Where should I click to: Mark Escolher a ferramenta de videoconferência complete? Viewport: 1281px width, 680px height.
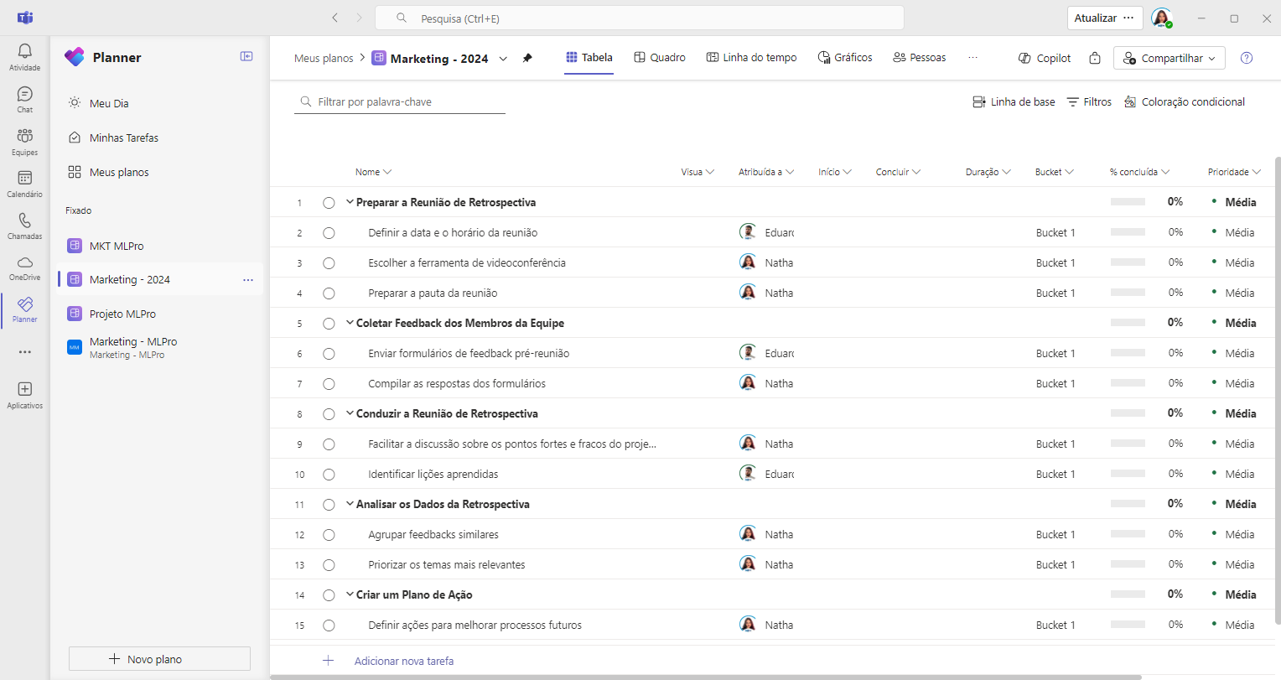click(x=329, y=263)
